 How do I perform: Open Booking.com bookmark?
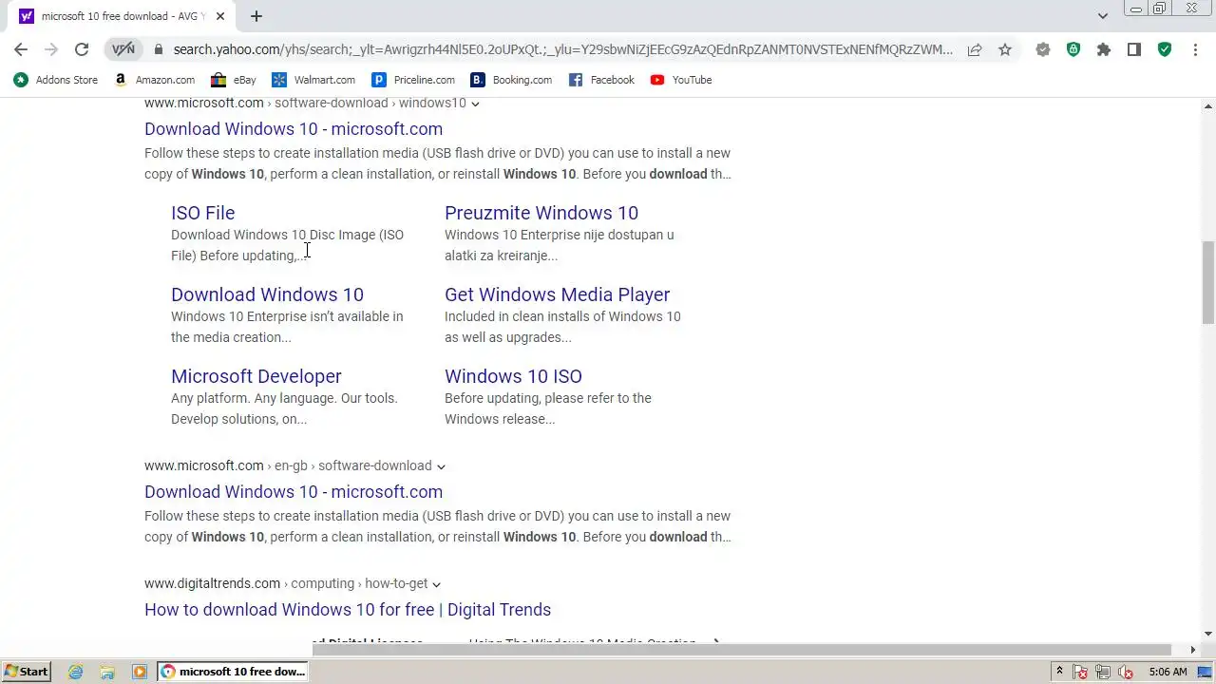pos(512,80)
